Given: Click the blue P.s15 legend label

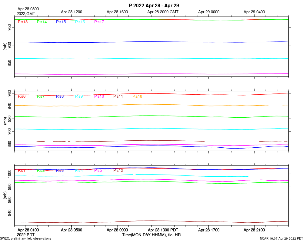Looking at the screenshot, I should [x=61, y=22].
